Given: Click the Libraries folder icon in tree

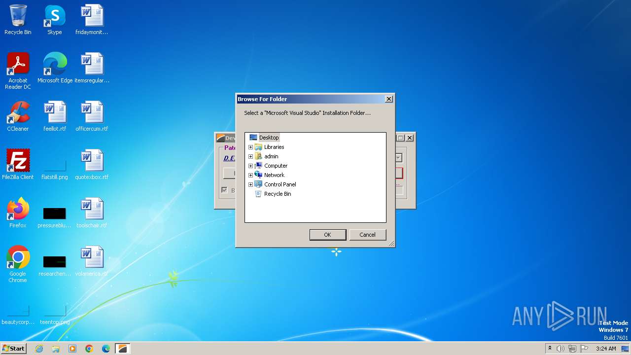Looking at the screenshot, I should tap(258, 147).
